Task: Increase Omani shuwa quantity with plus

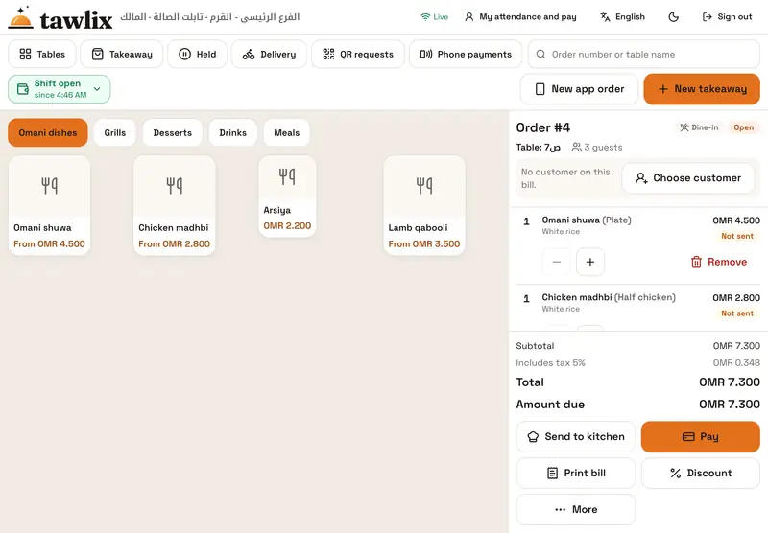Action: pos(590,262)
